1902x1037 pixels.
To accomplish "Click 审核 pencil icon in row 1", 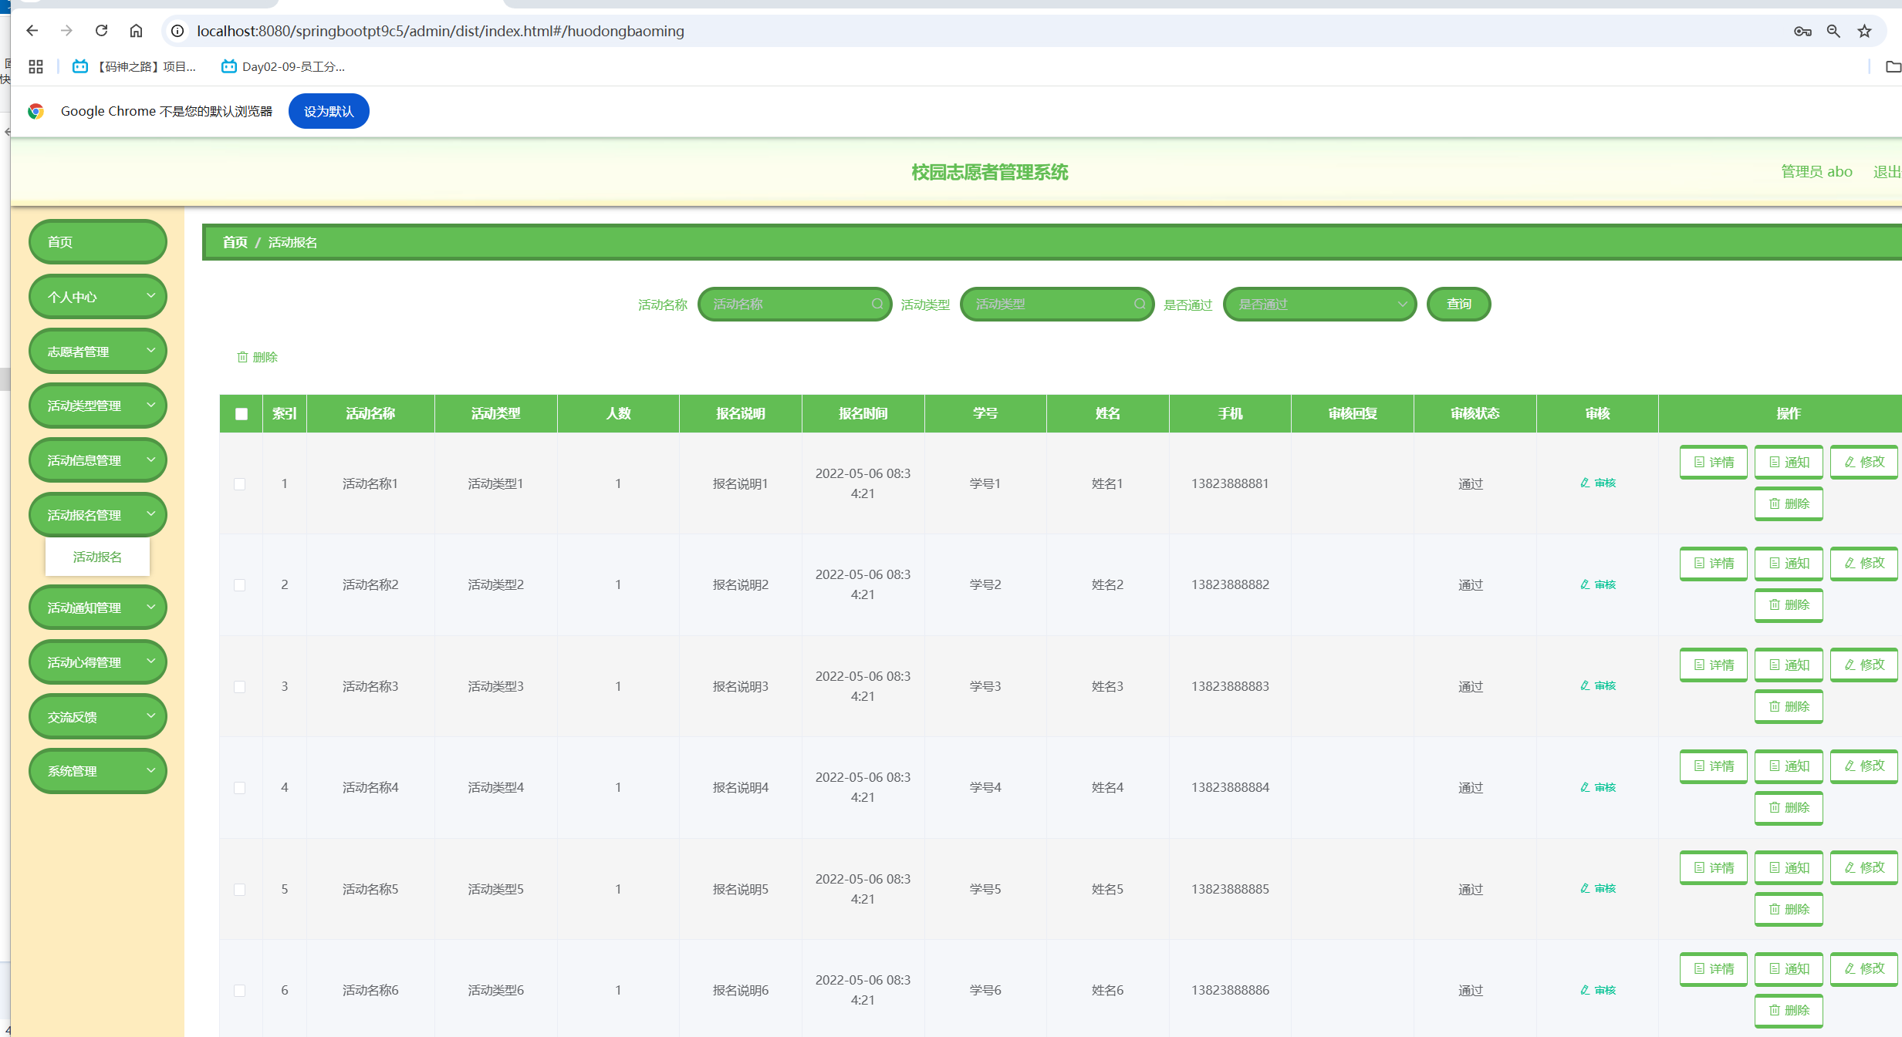I will point(1584,483).
